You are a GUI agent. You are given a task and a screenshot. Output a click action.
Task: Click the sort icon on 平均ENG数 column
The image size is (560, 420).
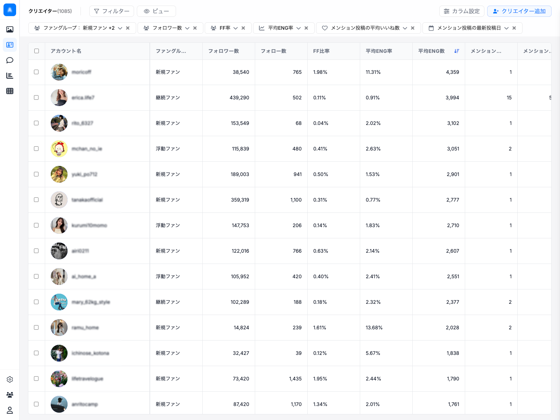coord(456,51)
